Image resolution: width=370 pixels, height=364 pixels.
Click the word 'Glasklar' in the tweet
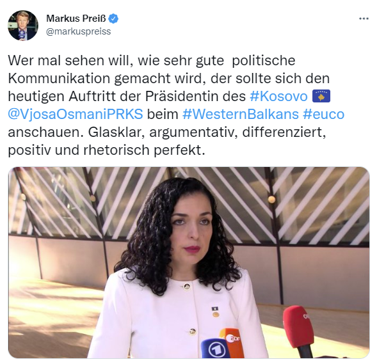[x=116, y=132]
